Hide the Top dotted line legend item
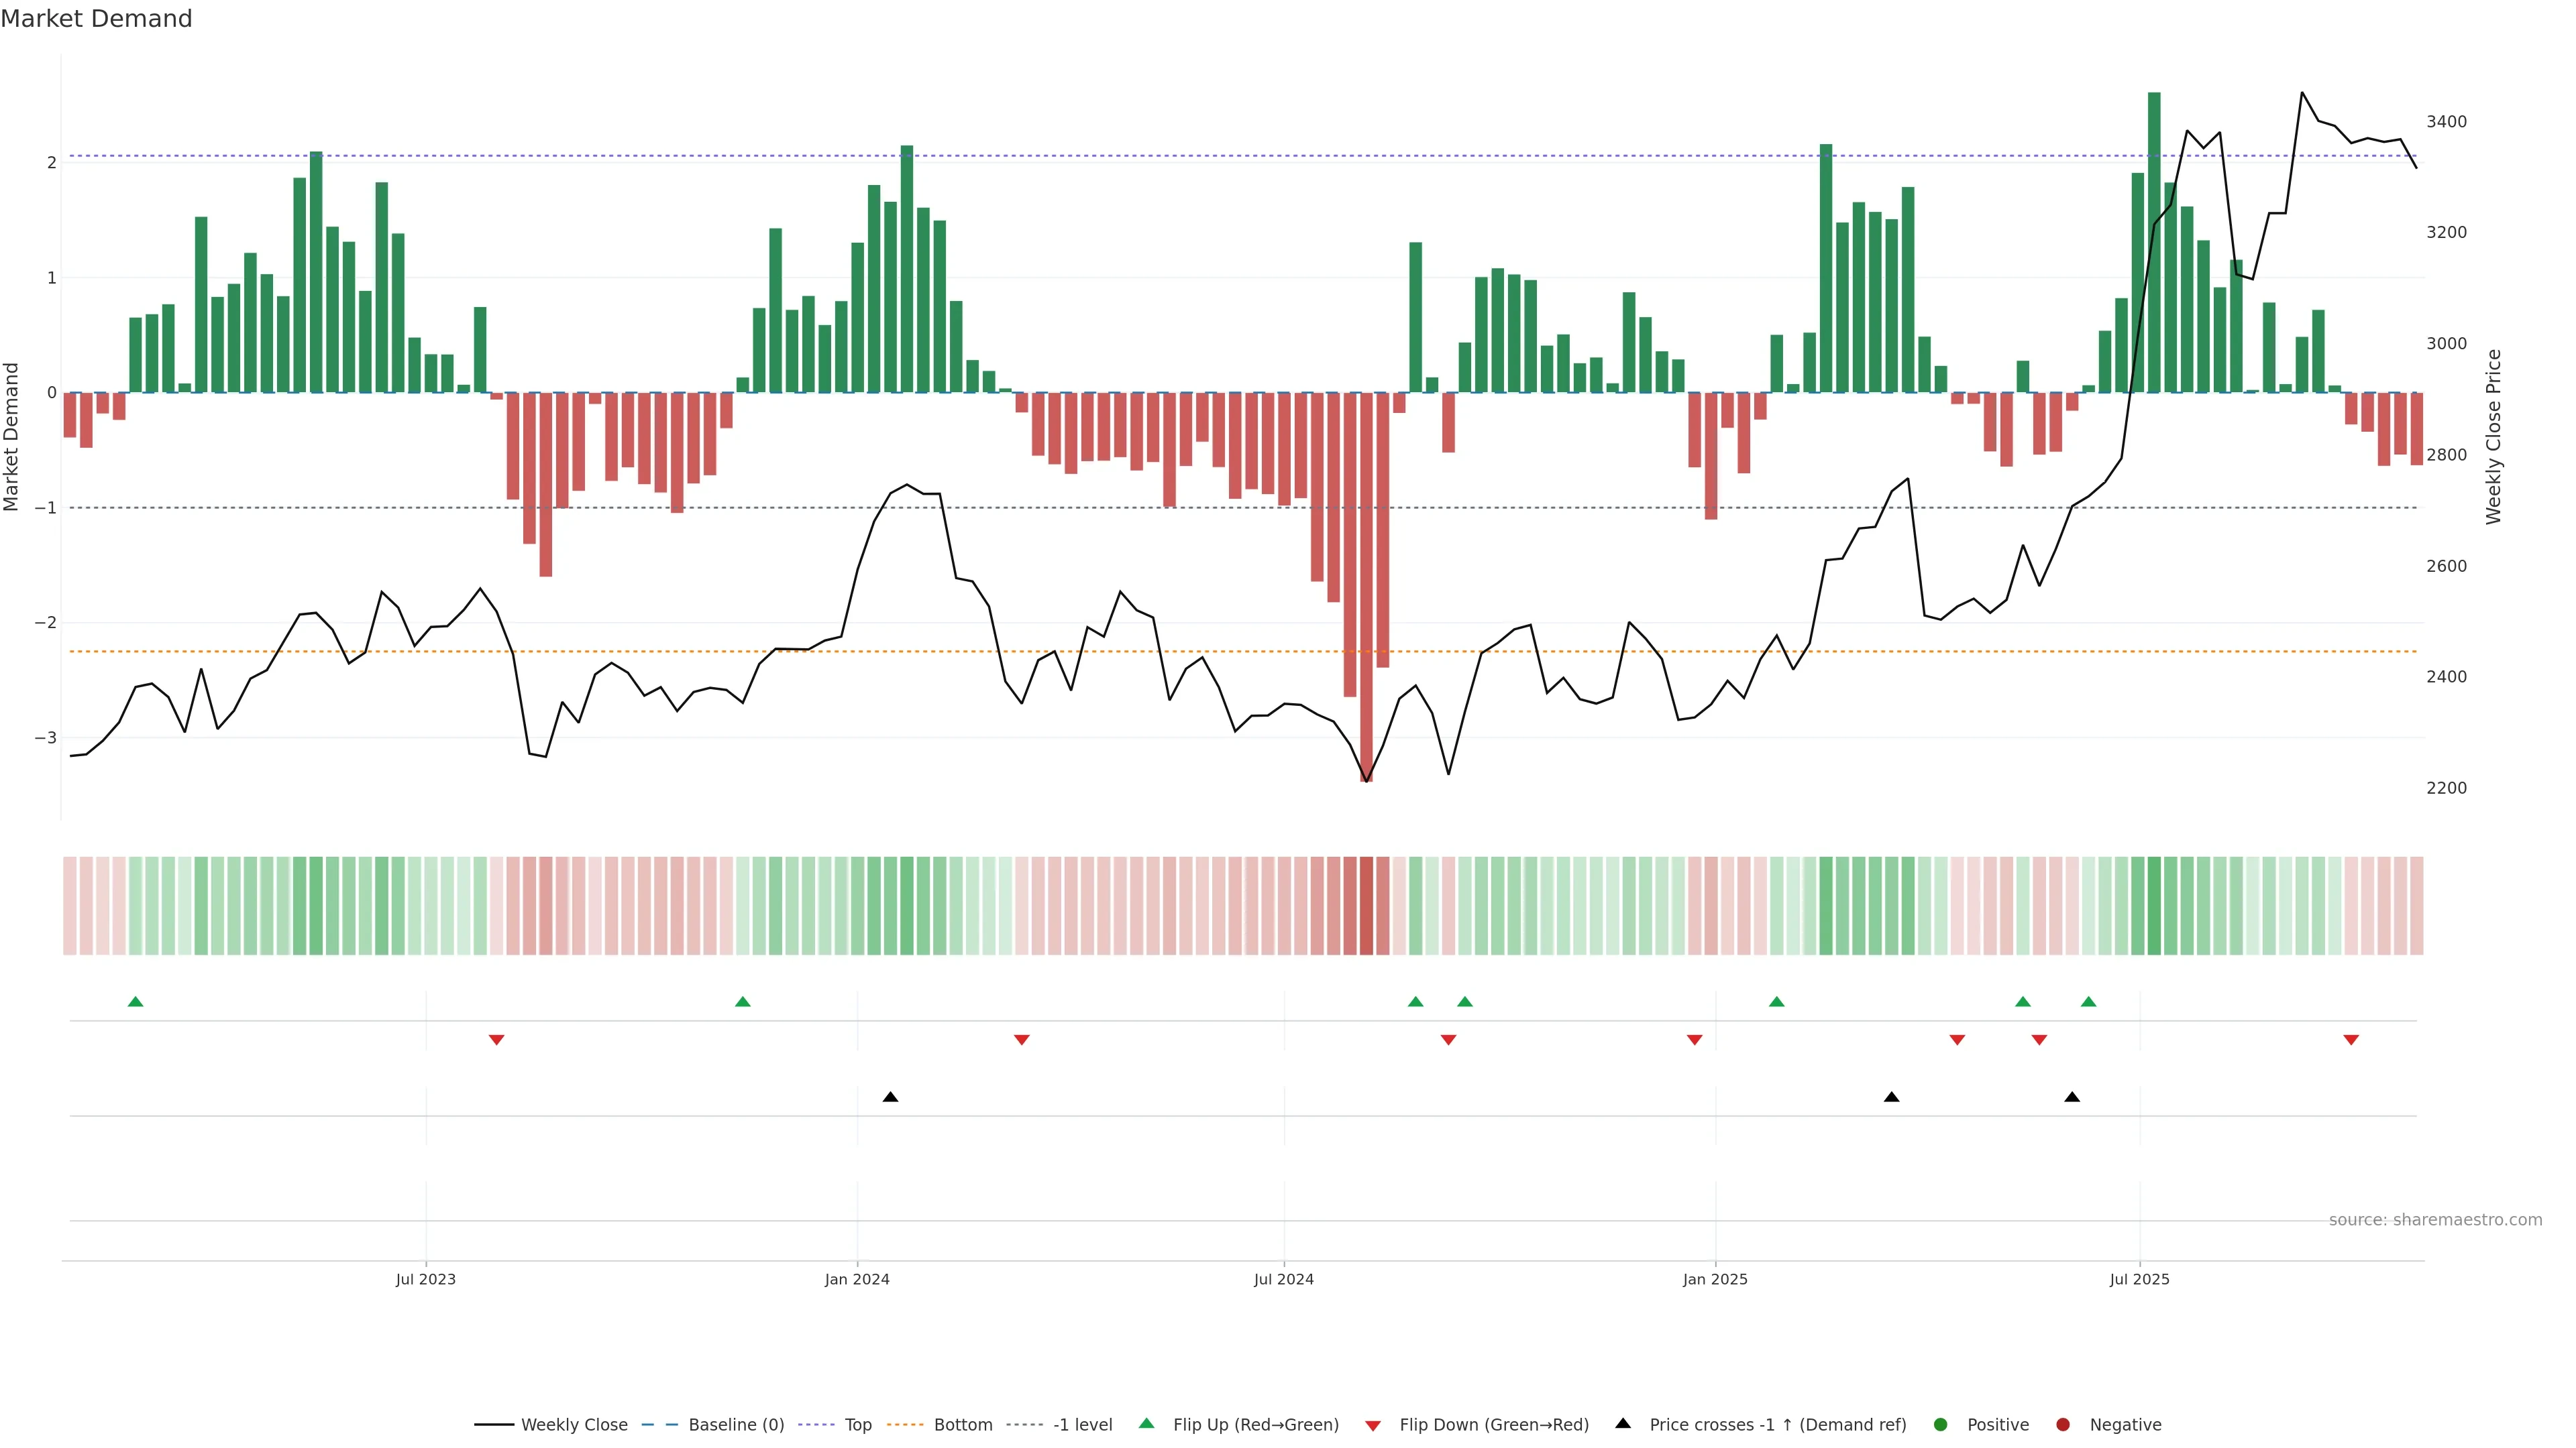 (x=857, y=1425)
